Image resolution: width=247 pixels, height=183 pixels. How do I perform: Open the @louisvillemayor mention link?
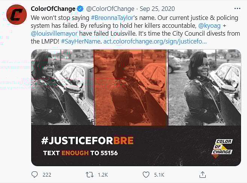(x=54, y=33)
